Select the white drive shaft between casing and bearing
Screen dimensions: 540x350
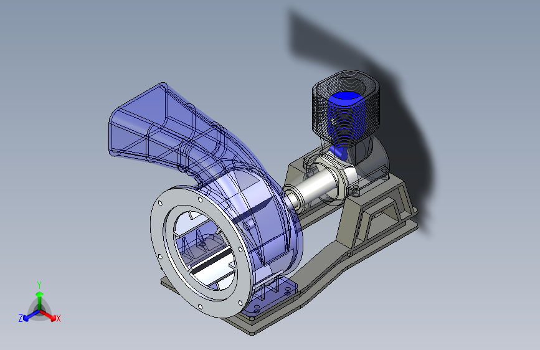coord(315,187)
